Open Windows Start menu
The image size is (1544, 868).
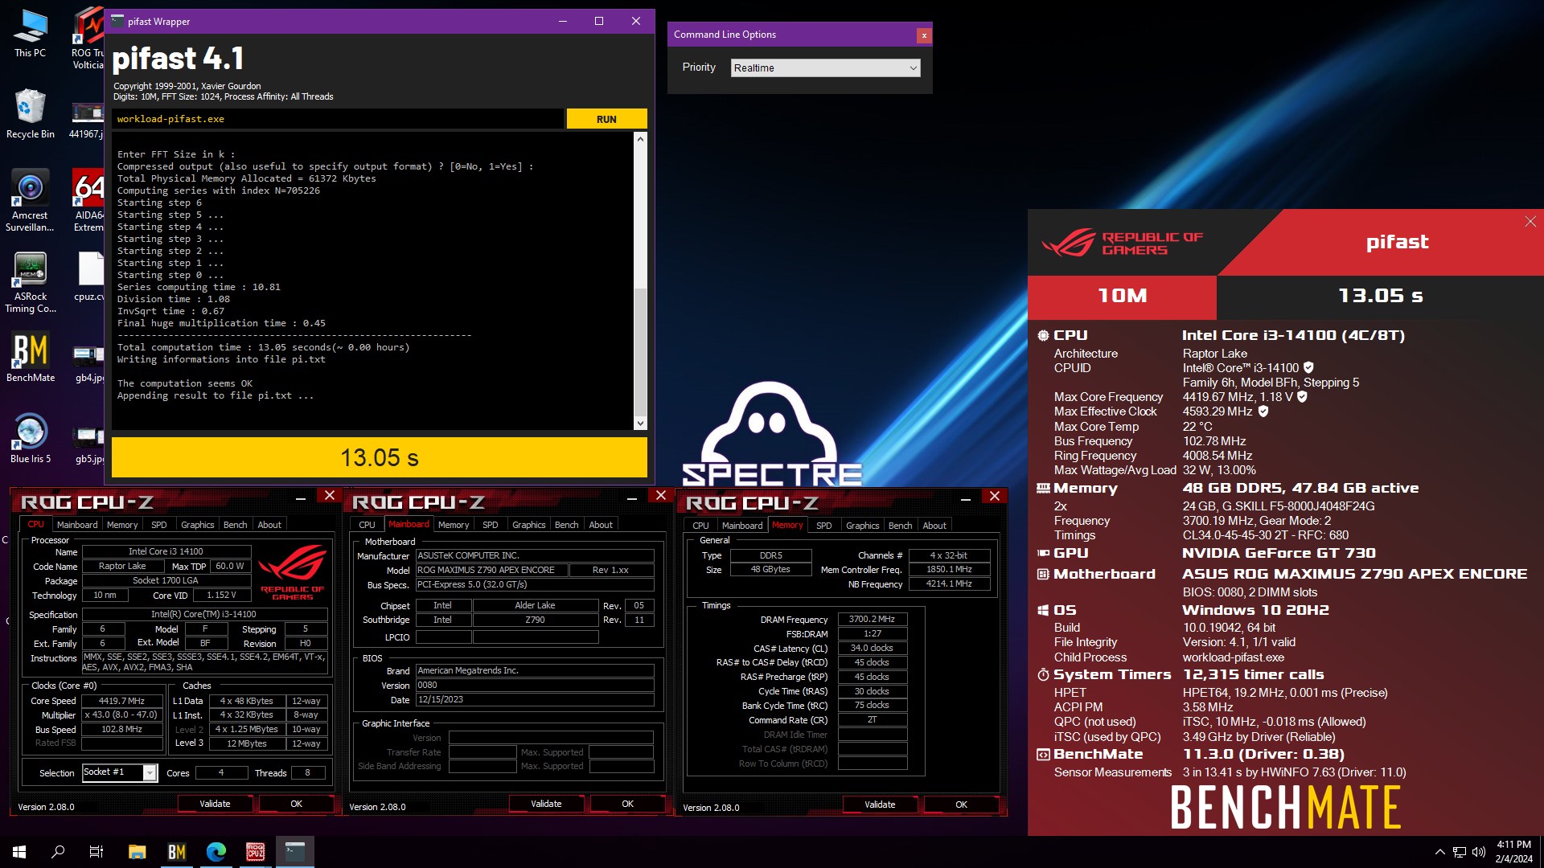coord(19,852)
